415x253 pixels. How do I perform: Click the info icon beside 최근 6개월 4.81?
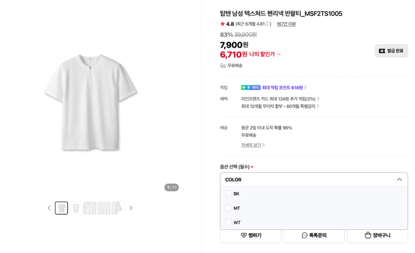coord(267,24)
